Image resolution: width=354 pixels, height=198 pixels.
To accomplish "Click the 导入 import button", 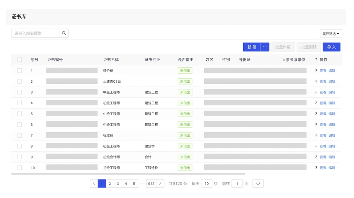I will point(331,47).
